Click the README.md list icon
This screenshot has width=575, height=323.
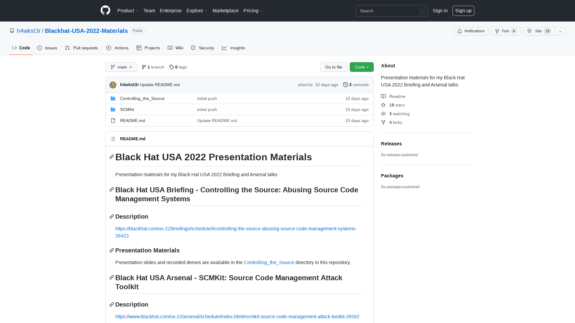pyautogui.click(x=113, y=139)
